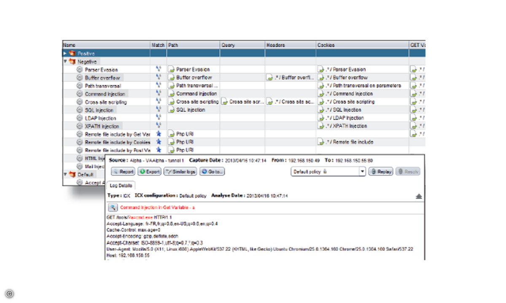Image resolution: width=506 pixels, height=303 pixels.
Task: Click the Report button
Action: (x=123, y=172)
